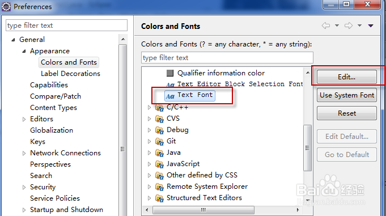The image size is (386, 216).
Task: Open the view menu dropdown triangle
Action: tap(371, 26)
